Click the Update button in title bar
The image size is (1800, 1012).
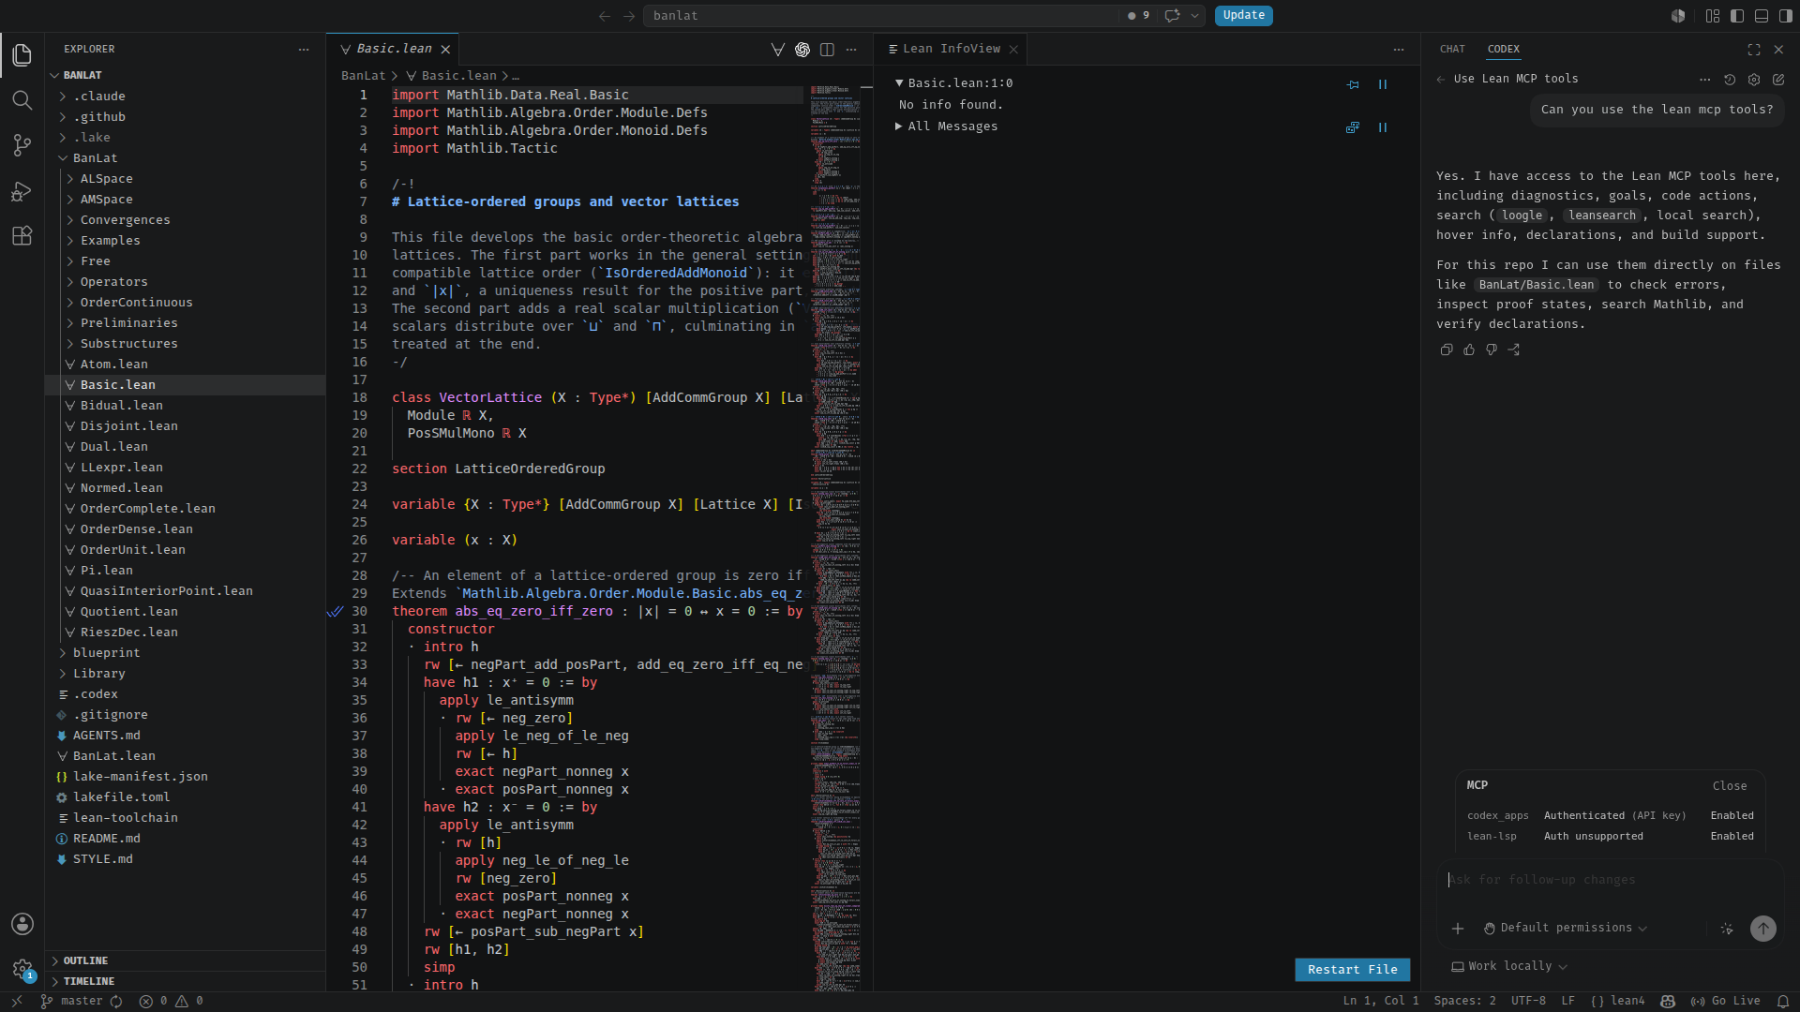[1244, 16]
